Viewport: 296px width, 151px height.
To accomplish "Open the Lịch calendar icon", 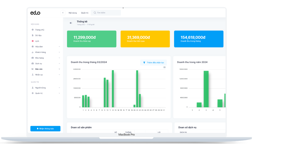I will pyautogui.click(x=32, y=41).
